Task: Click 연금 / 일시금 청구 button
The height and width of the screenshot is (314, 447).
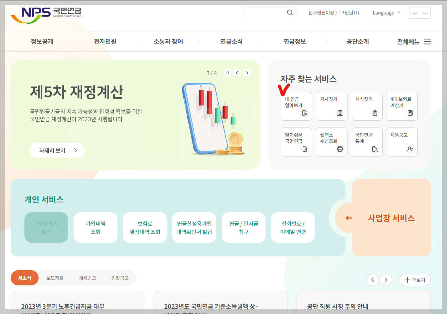Action: click(x=243, y=227)
